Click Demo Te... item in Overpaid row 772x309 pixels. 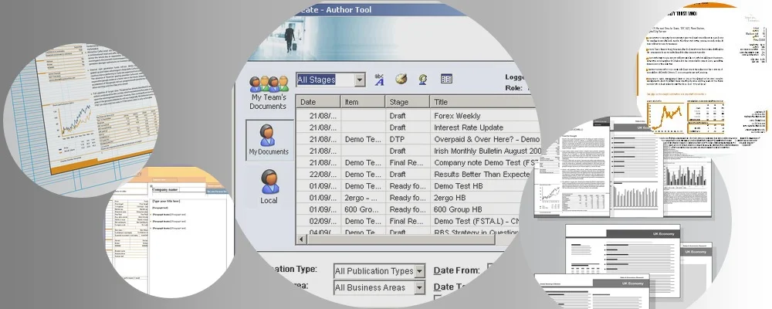coord(363,140)
